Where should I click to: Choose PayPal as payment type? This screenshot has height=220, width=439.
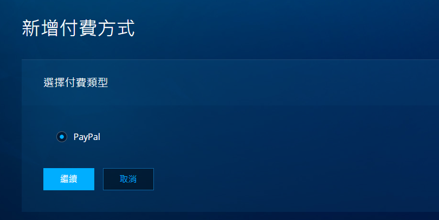pyautogui.click(x=62, y=137)
